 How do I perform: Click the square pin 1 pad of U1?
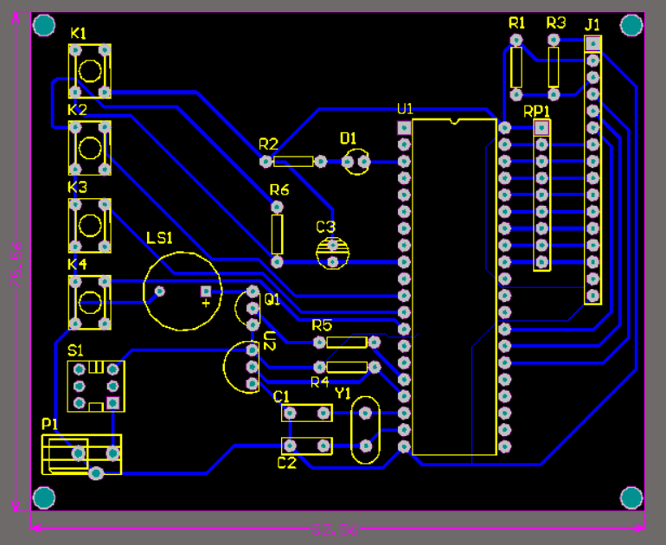tap(404, 128)
